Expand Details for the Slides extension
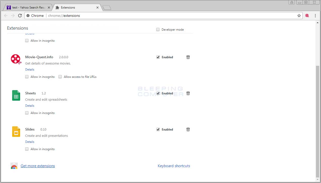Viewport: 321px width, 183px height. [29, 142]
